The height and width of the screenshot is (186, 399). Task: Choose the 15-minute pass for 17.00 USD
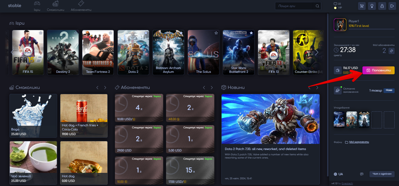pos(190,170)
